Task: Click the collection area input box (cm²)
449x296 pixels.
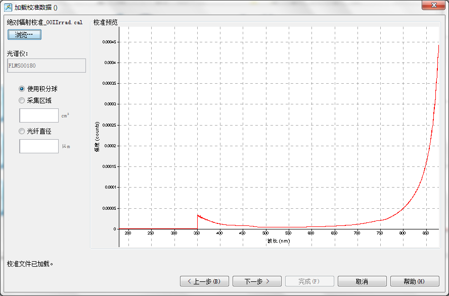Action: pos(39,115)
